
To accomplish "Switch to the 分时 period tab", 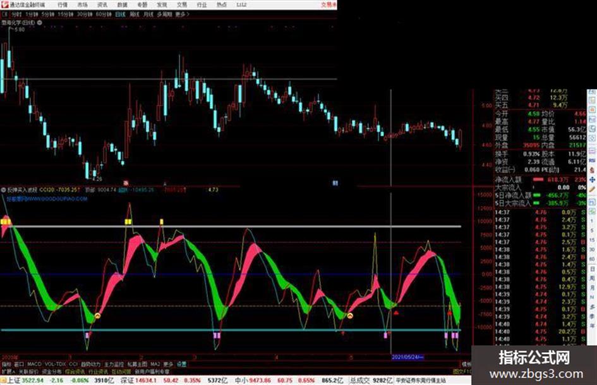I will (x=16, y=15).
